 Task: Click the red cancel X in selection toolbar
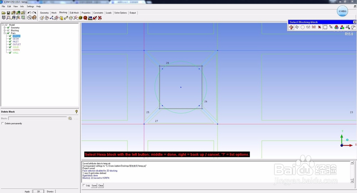320,27
